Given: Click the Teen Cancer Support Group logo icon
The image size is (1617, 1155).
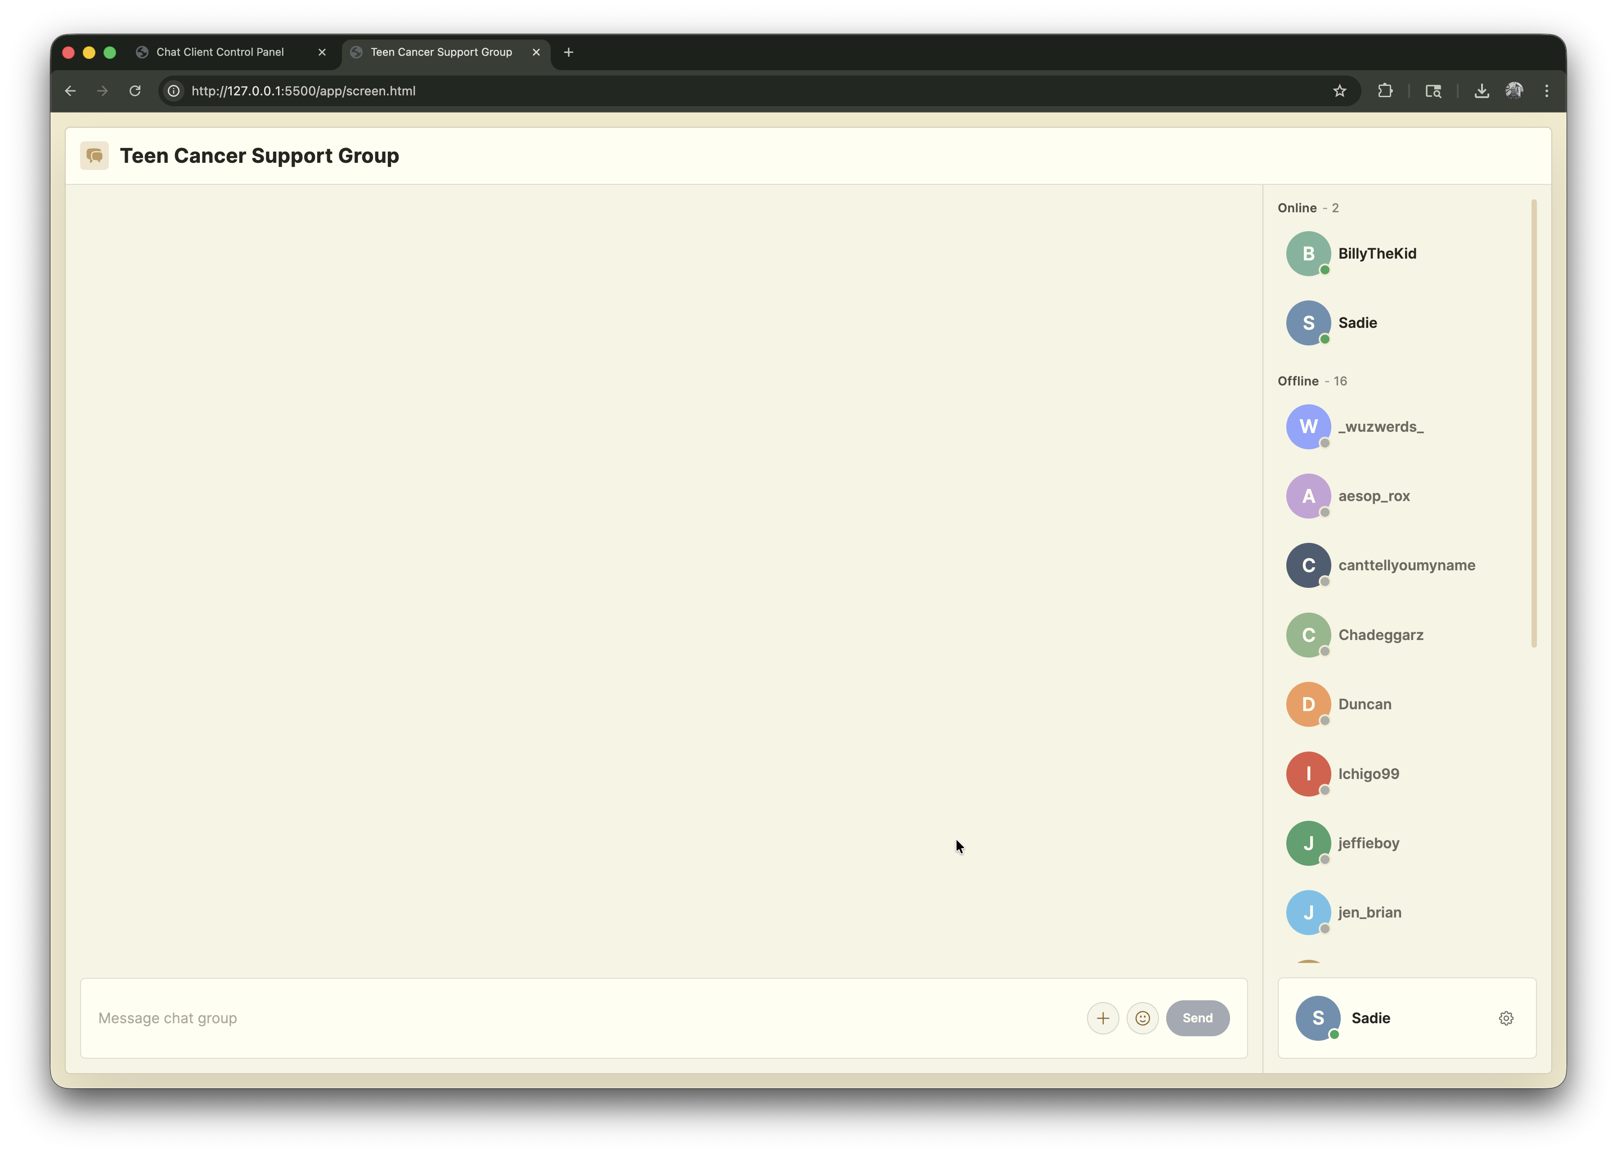Looking at the screenshot, I should pos(94,155).
